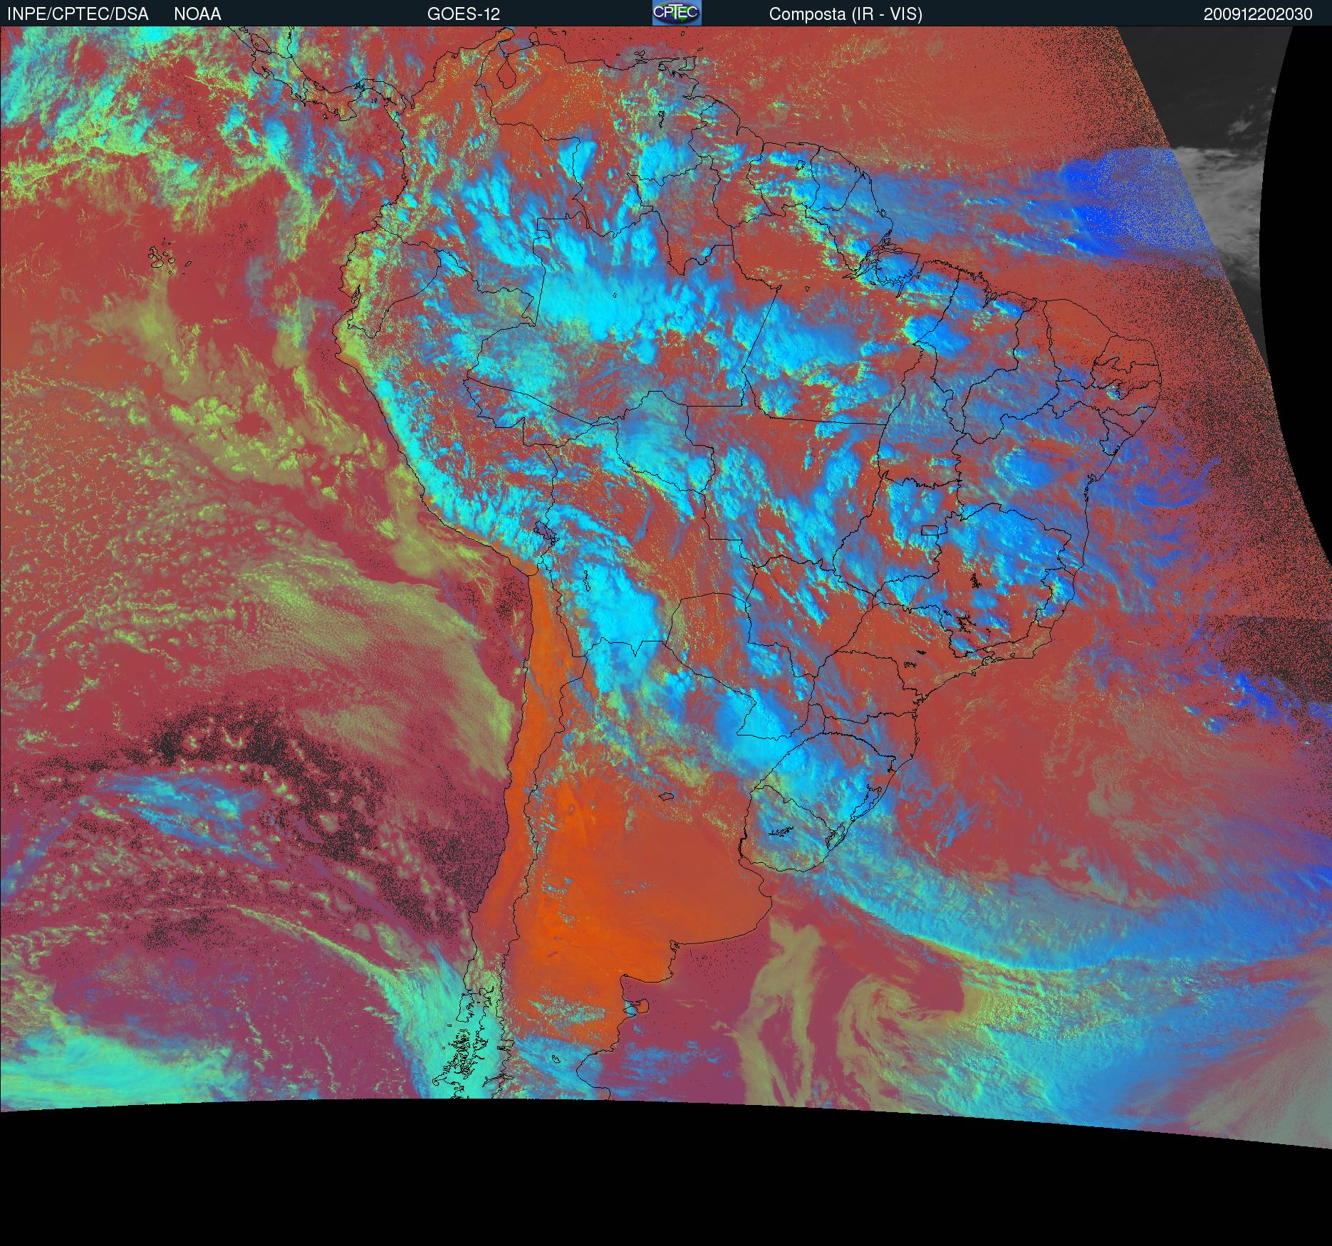Click the Lake Titicaca outline
The width and height of the screenshot is (1332, 1246).
coord(546,531)
